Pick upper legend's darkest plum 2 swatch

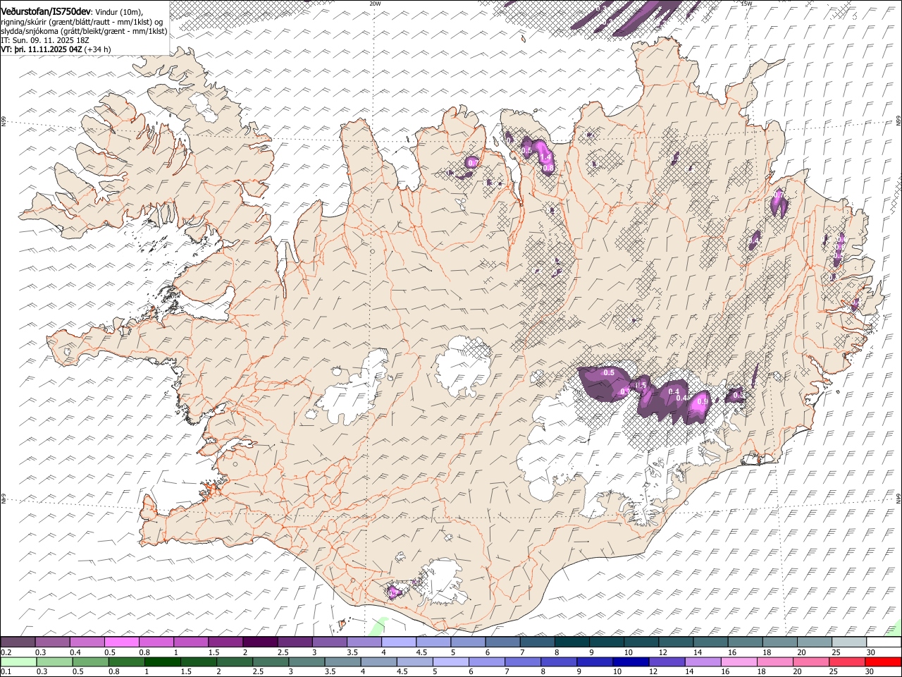pos(259,642)
